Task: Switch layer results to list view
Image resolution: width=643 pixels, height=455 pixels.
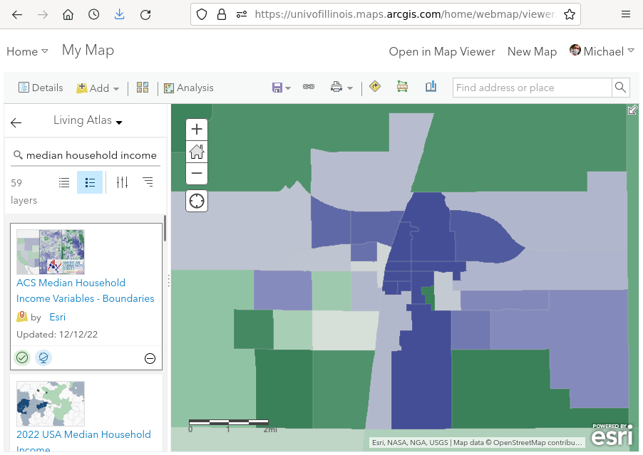Action: click(64, 182)
